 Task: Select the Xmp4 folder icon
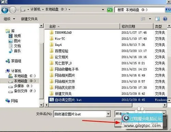[x=52, y=45]
